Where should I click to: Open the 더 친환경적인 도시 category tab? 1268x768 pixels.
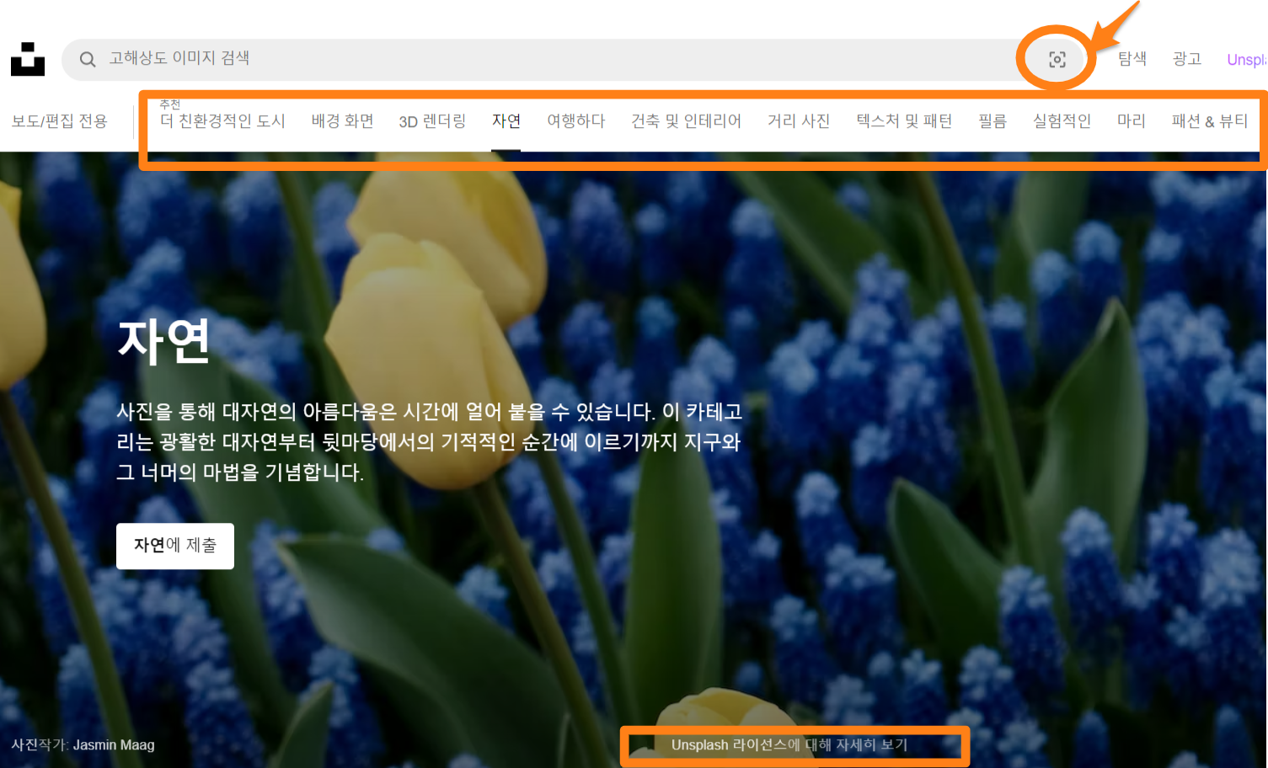tap(222, 121)
